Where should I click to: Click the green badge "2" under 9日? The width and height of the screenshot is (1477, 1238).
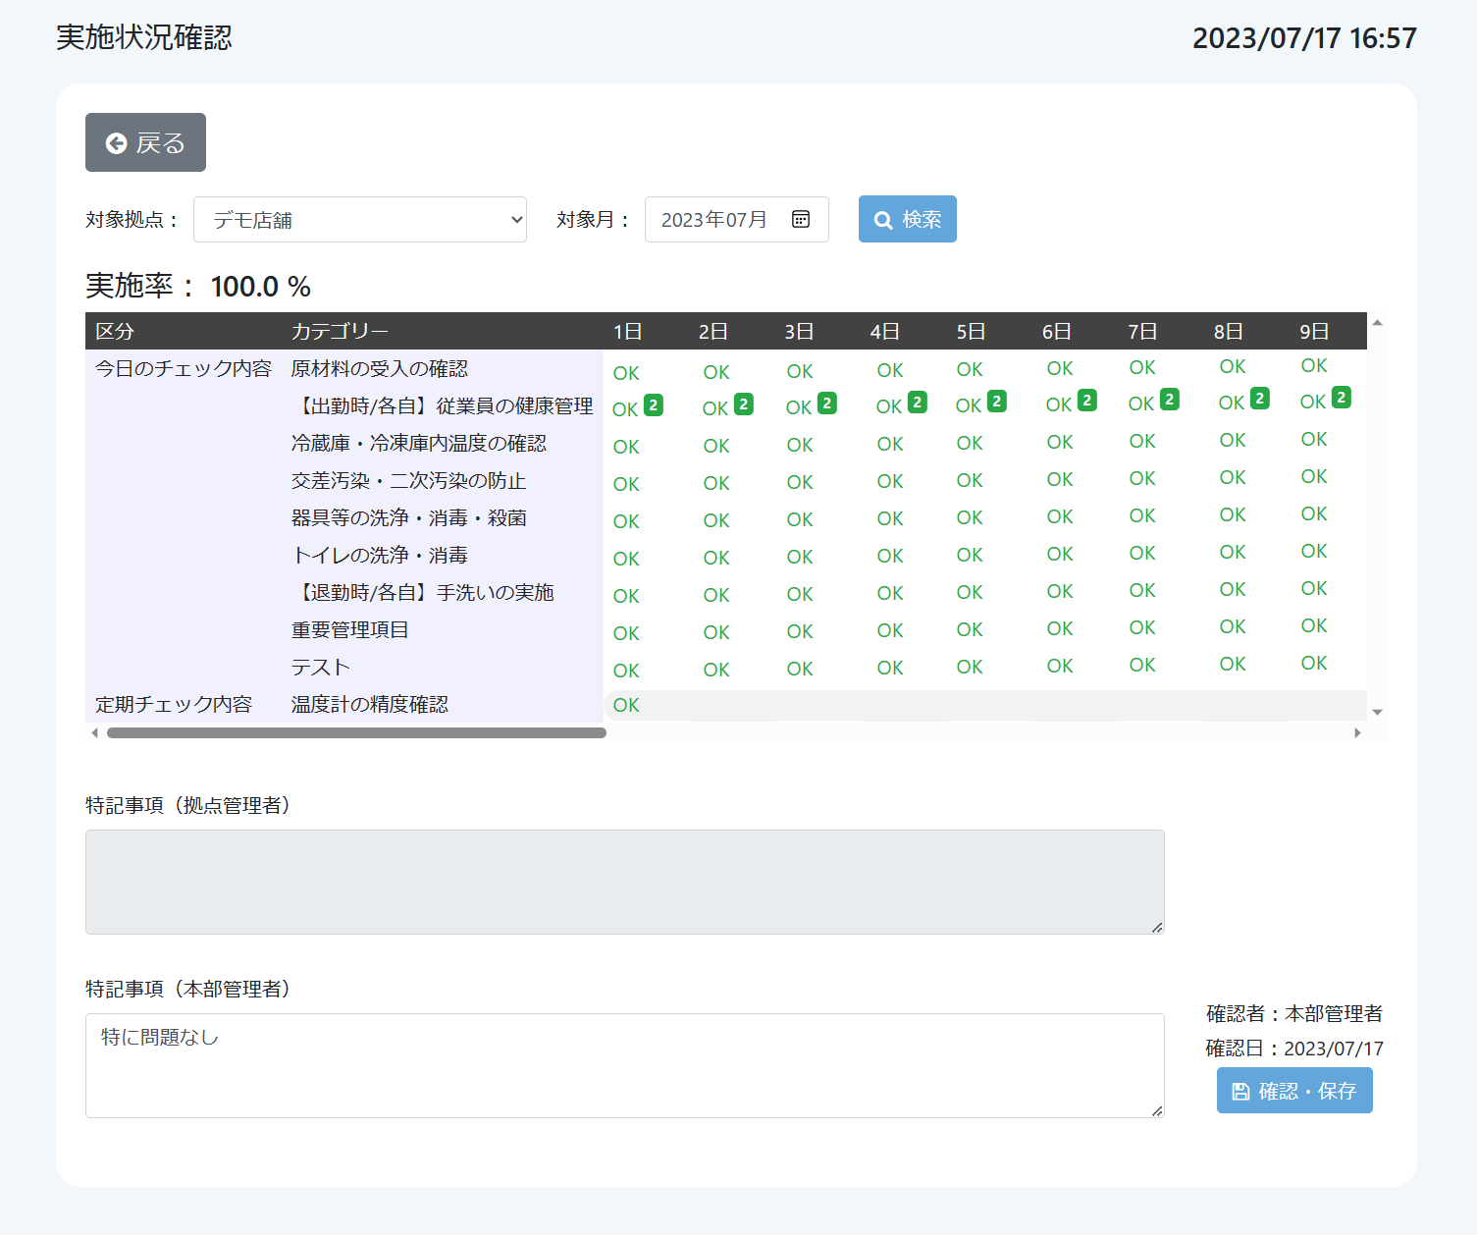1342,397
